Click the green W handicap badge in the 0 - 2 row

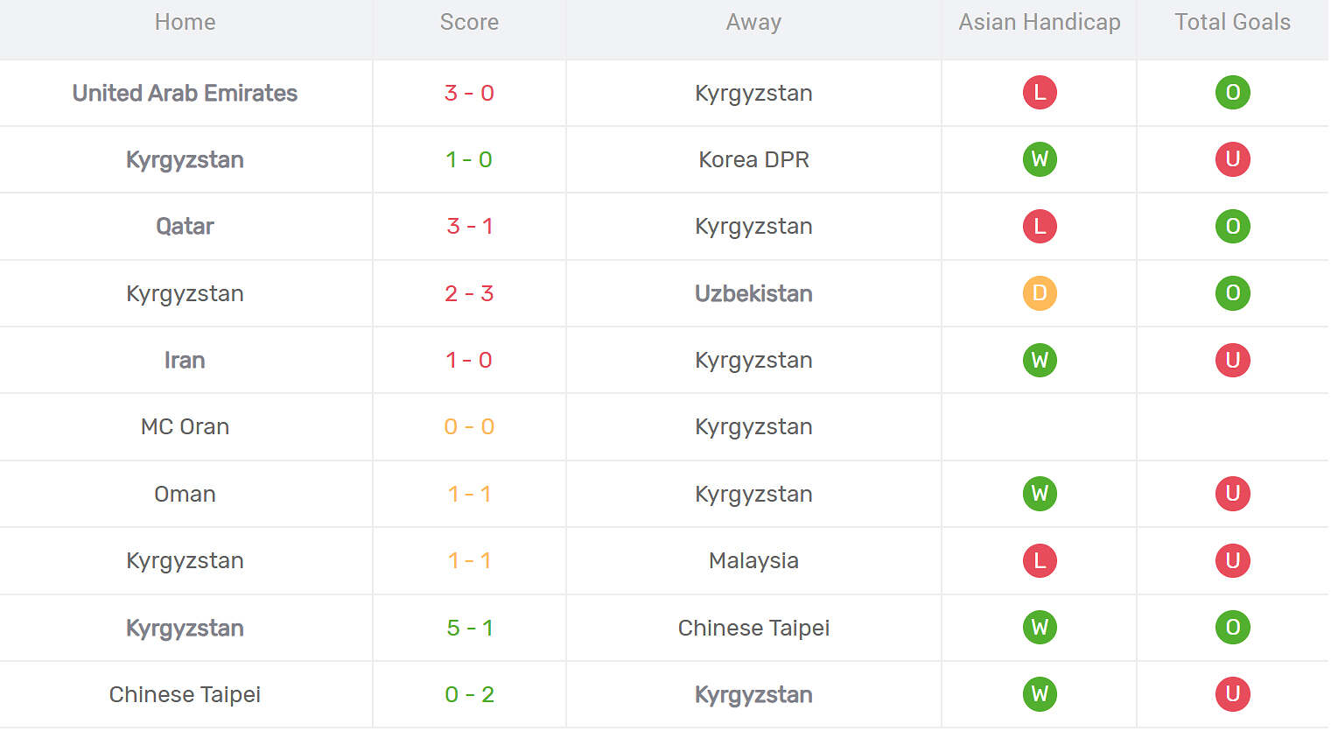[x=1040, y=694]
